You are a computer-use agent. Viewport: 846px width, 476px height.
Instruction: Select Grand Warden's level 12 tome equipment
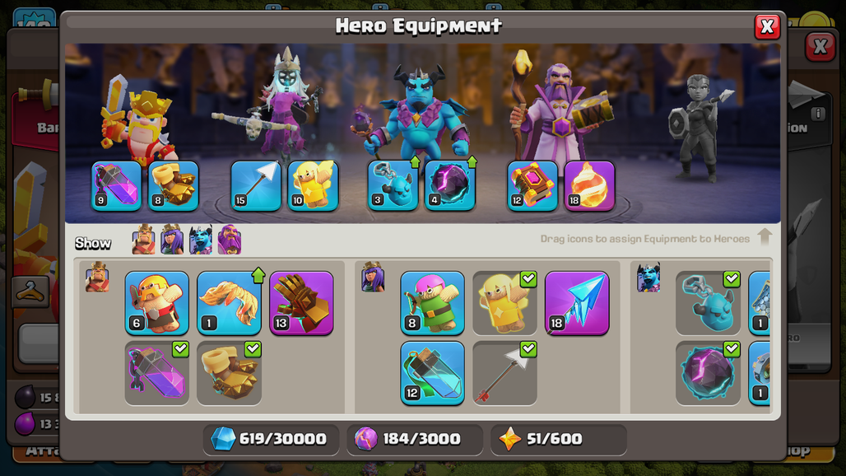[532, 185]
